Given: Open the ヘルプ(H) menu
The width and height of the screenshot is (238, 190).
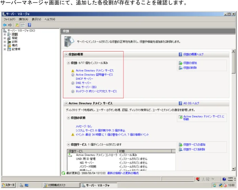Looking at the screenshot, I should coord(50,19).
